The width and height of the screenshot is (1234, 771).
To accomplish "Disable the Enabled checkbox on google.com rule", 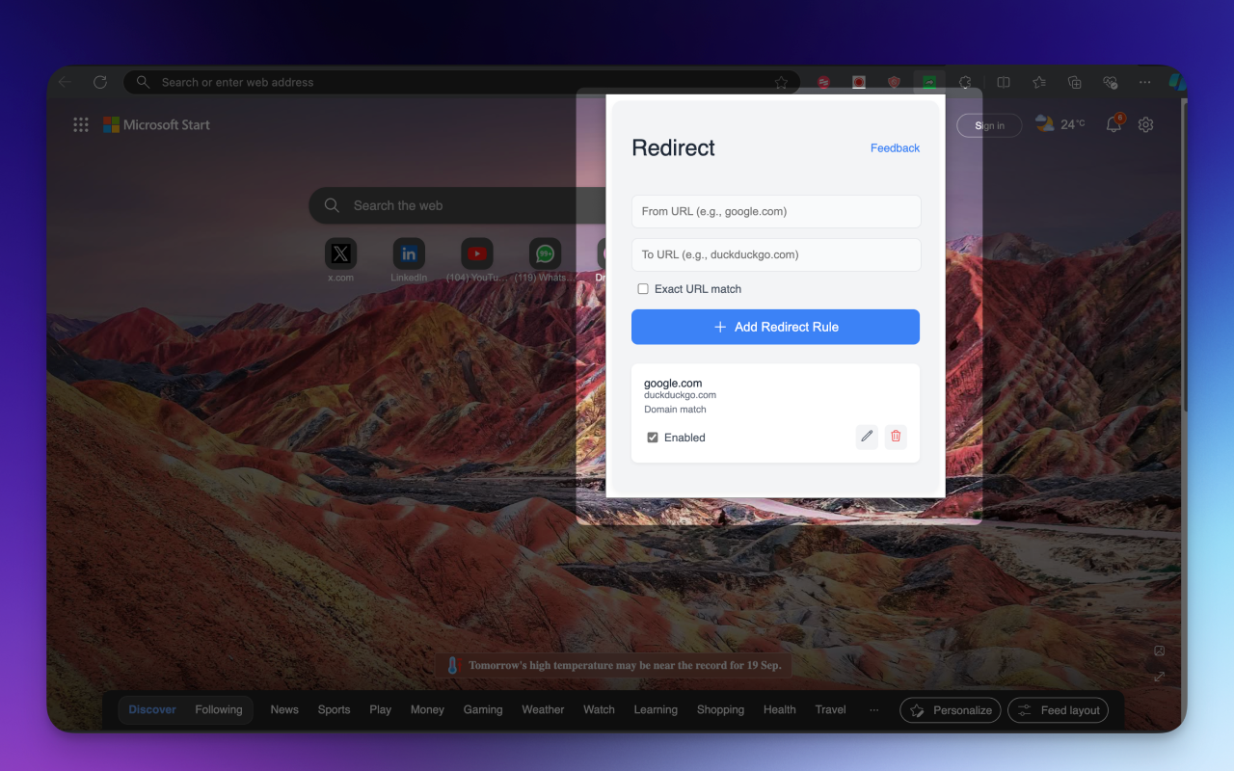I will coord(653,437).
